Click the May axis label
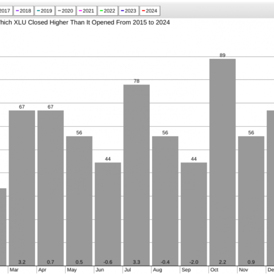Viewport: 274px width, 274px height. click(x=72, y=270)
